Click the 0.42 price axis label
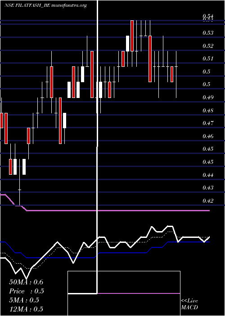The image size is (225, 316). click(x=208, y=201)
